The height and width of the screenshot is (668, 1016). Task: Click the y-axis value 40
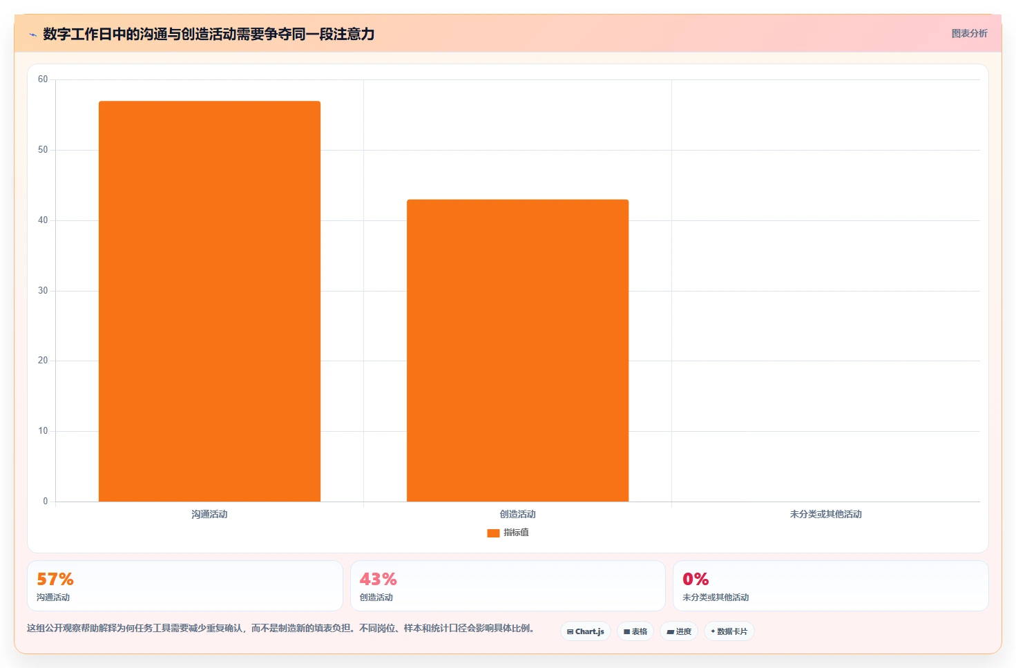43,220
